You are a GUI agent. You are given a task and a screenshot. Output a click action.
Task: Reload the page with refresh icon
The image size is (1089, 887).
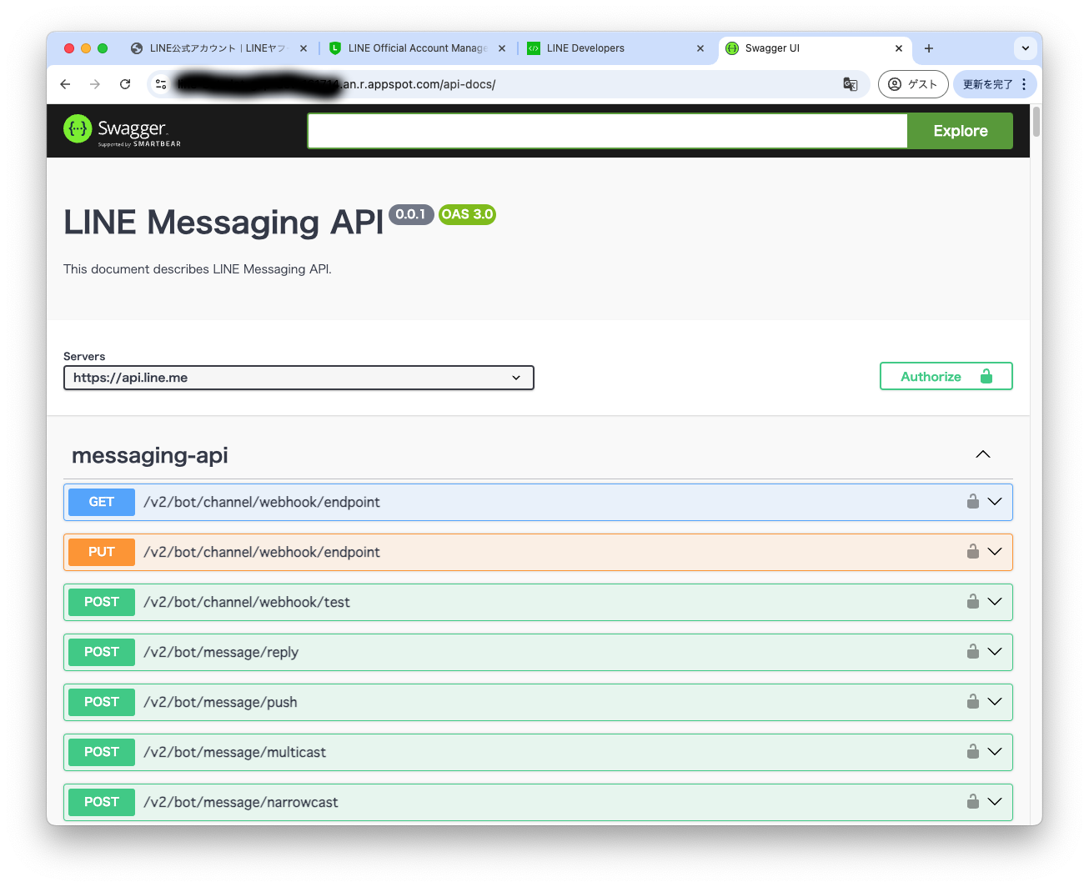(125, 84)
